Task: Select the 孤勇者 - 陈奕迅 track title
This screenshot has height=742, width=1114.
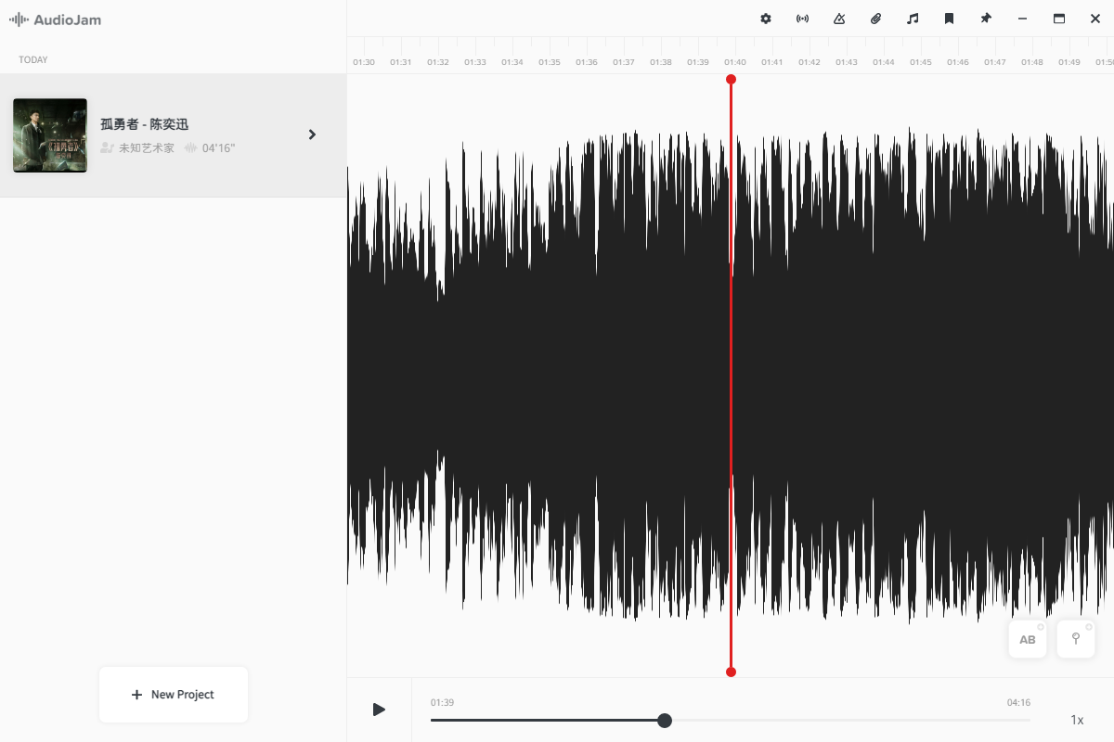Action: pyautogui.click(x=145, y=124)
